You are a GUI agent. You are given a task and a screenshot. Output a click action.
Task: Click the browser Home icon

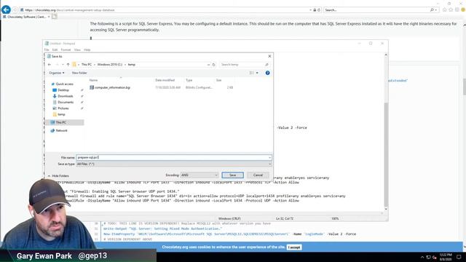click(444, 9)
